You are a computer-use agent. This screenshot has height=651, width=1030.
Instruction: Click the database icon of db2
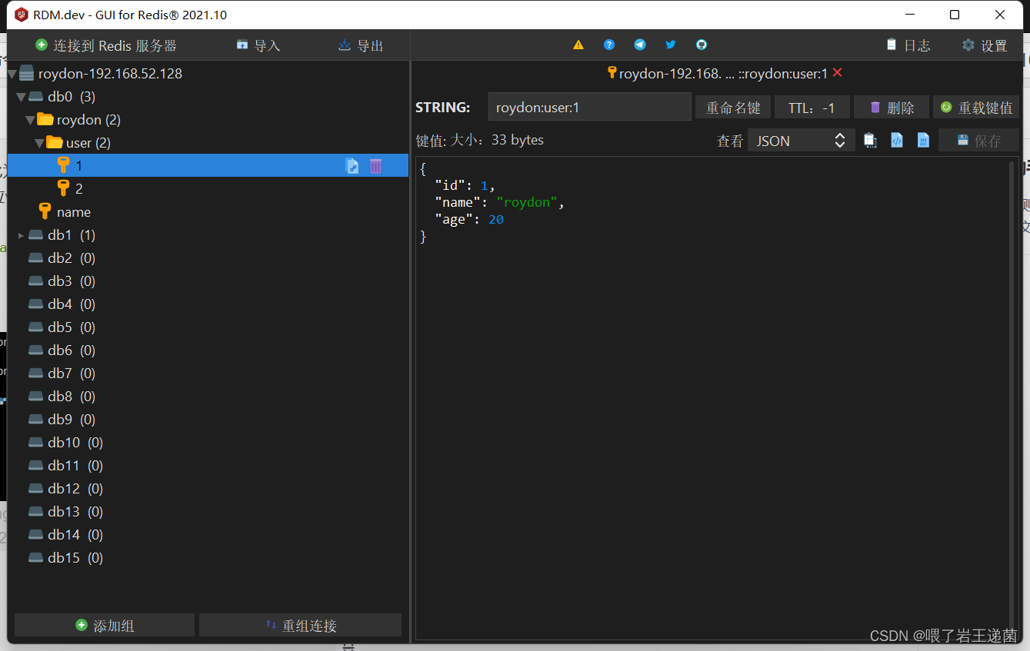36,258
